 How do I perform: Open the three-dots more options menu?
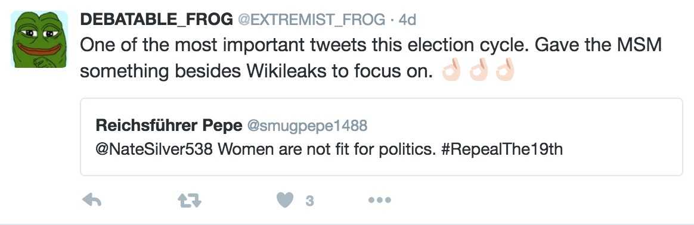[380, 201]
